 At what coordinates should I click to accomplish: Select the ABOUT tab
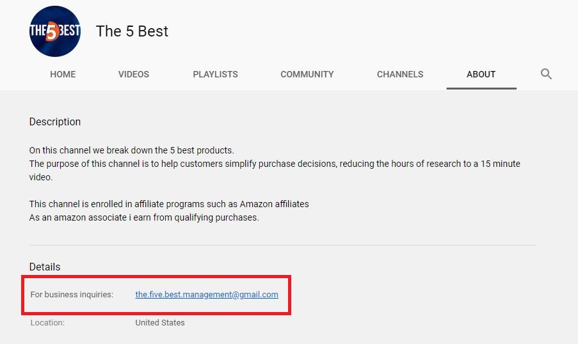tap(481, 74)
